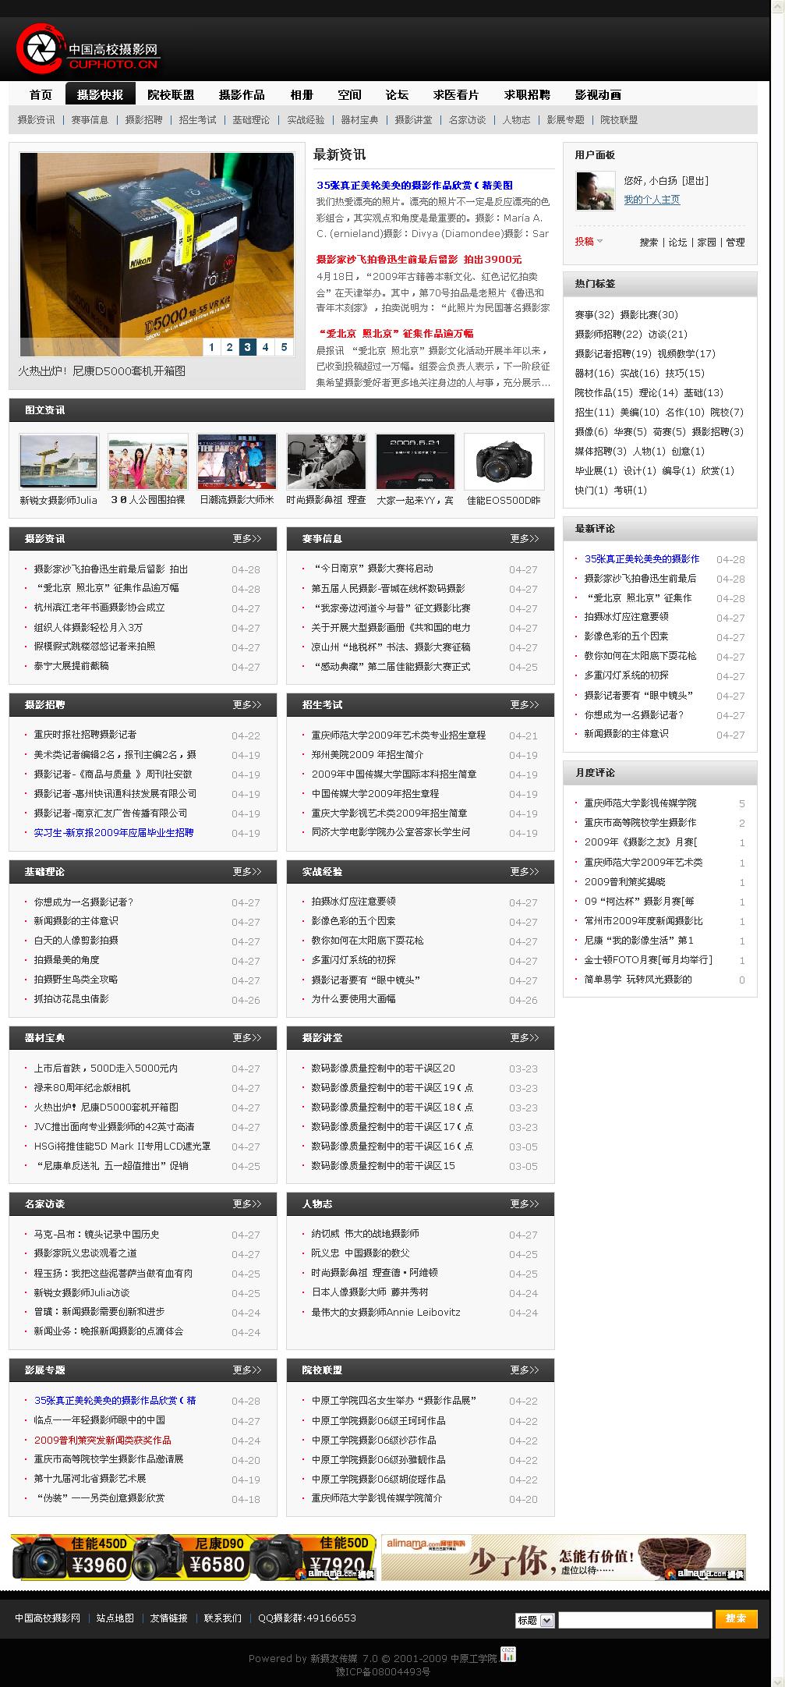The image size is (785, 1687).
Task: Expand 更多 in the 摄影资讯 section
Action: (x=247, y=538)
